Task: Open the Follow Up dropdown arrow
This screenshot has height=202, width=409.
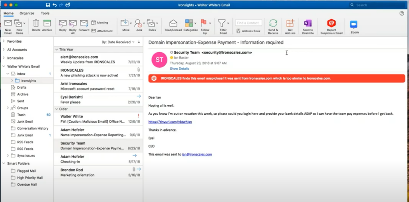Action: point(210,23)
